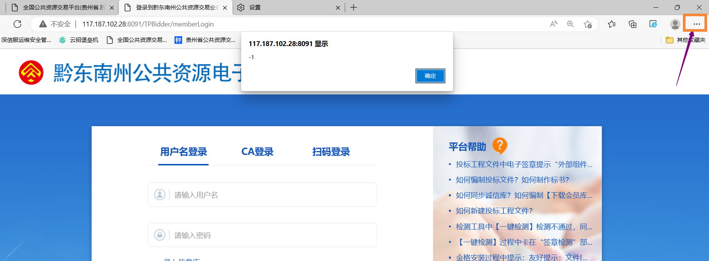Click the 平台帮助 heading
Screen dimensions: 709x261
(467, 147)
